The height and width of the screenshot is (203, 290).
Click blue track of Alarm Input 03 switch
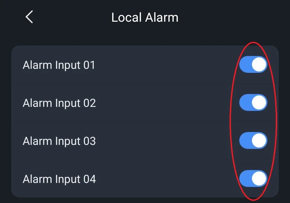point(245,140)
